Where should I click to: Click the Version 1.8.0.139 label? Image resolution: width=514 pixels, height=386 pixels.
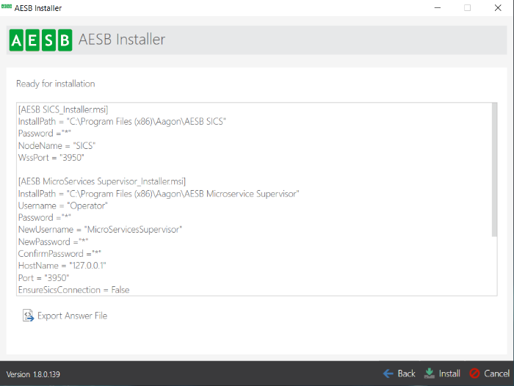[x=34, y=374]
